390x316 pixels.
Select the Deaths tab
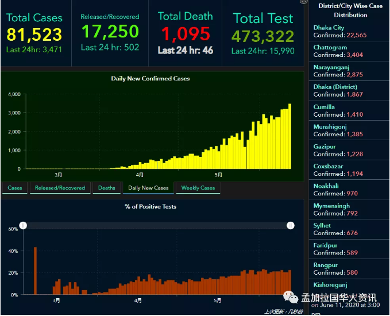point(106,188)
